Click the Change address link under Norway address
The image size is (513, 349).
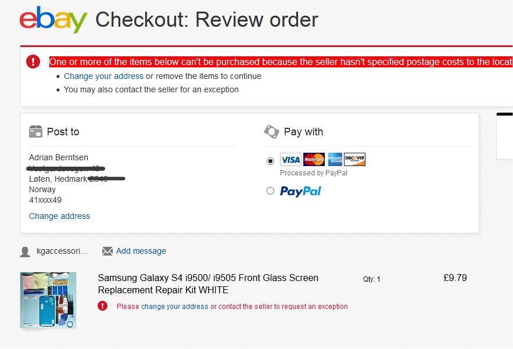coord(59,216)
